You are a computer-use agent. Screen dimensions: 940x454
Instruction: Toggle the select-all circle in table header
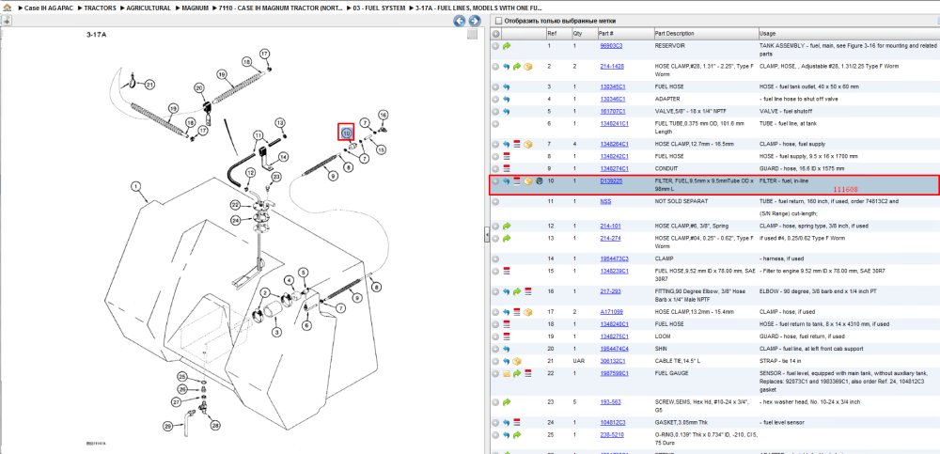495,34
